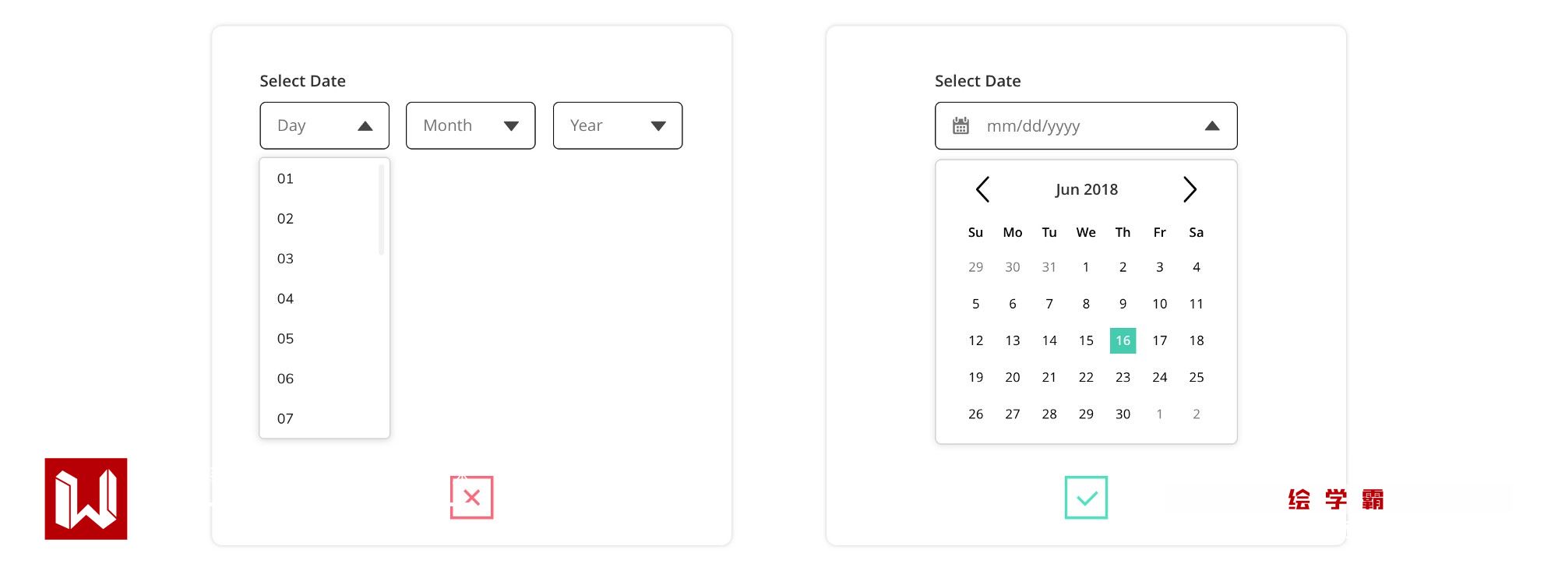Select June 23 in the calendar
1558x571 pixels.
pyautogui.click(x=1123, y=377)
